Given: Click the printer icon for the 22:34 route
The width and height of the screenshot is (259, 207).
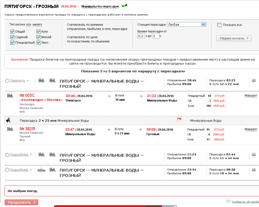Looking at the screenshot, I should 253,170.
